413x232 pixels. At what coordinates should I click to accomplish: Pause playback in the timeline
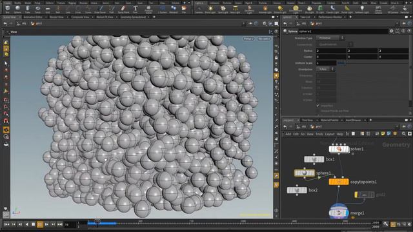point(40,224)
